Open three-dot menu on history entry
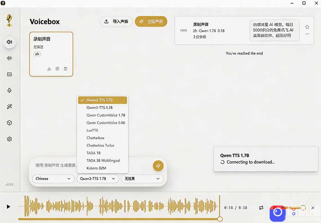Viewport: 321px width, 223px height. [x=307, y=34]
